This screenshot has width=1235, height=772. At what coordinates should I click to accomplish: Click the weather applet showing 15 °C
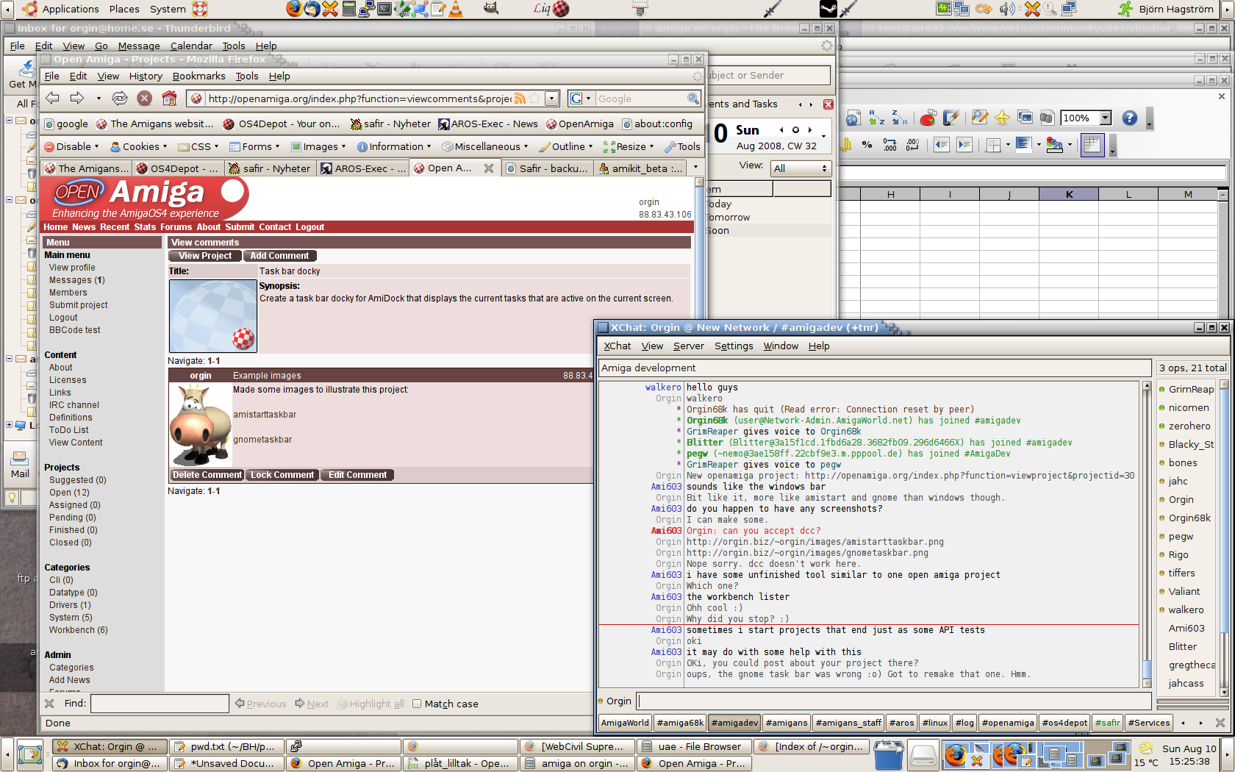pos(1146,755)
